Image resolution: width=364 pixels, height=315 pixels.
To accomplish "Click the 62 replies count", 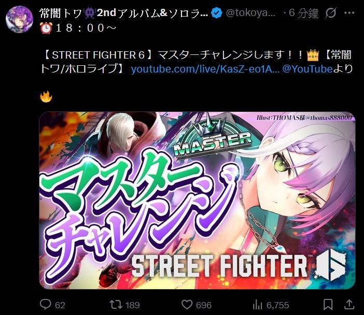I will tap(60, 305).
